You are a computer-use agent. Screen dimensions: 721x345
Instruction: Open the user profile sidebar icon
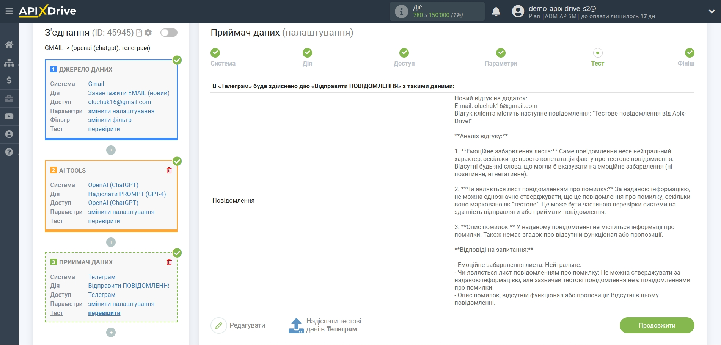pyautogui.click(x=9, y=134)
